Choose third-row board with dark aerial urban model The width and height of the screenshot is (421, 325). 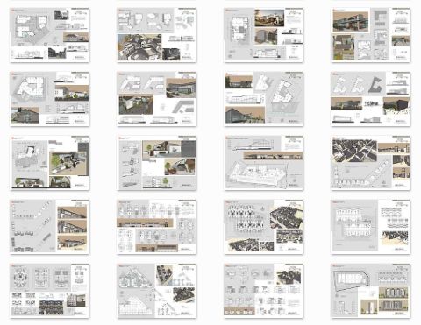[370, 163]
